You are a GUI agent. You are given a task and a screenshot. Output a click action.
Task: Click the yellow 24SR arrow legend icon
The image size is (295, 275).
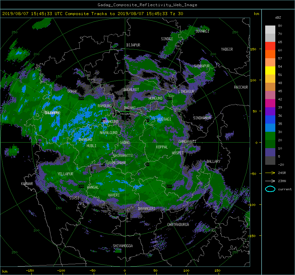click(270, 173)
